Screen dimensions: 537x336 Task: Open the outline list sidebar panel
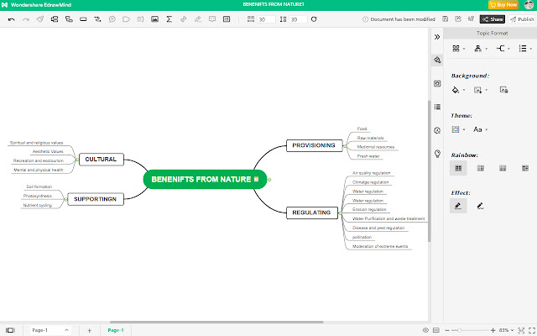tap(437, 107)
